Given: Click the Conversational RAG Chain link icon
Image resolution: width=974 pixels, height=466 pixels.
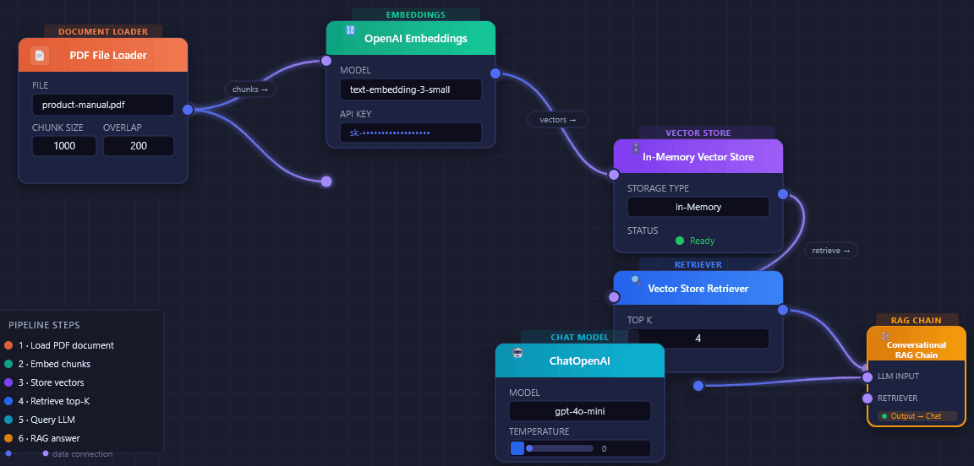Looking at the screenshot, I should (x=884, y=336).
